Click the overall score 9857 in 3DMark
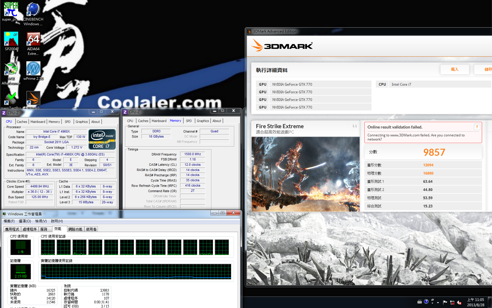Screen dimensions: 492x308 pyautogui.click(x=434, y=152)
